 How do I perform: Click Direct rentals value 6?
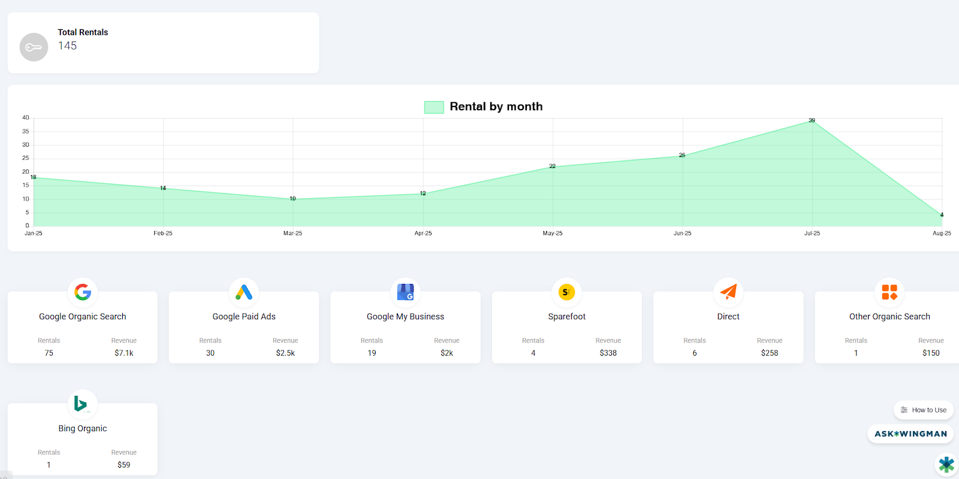[695, 353]
